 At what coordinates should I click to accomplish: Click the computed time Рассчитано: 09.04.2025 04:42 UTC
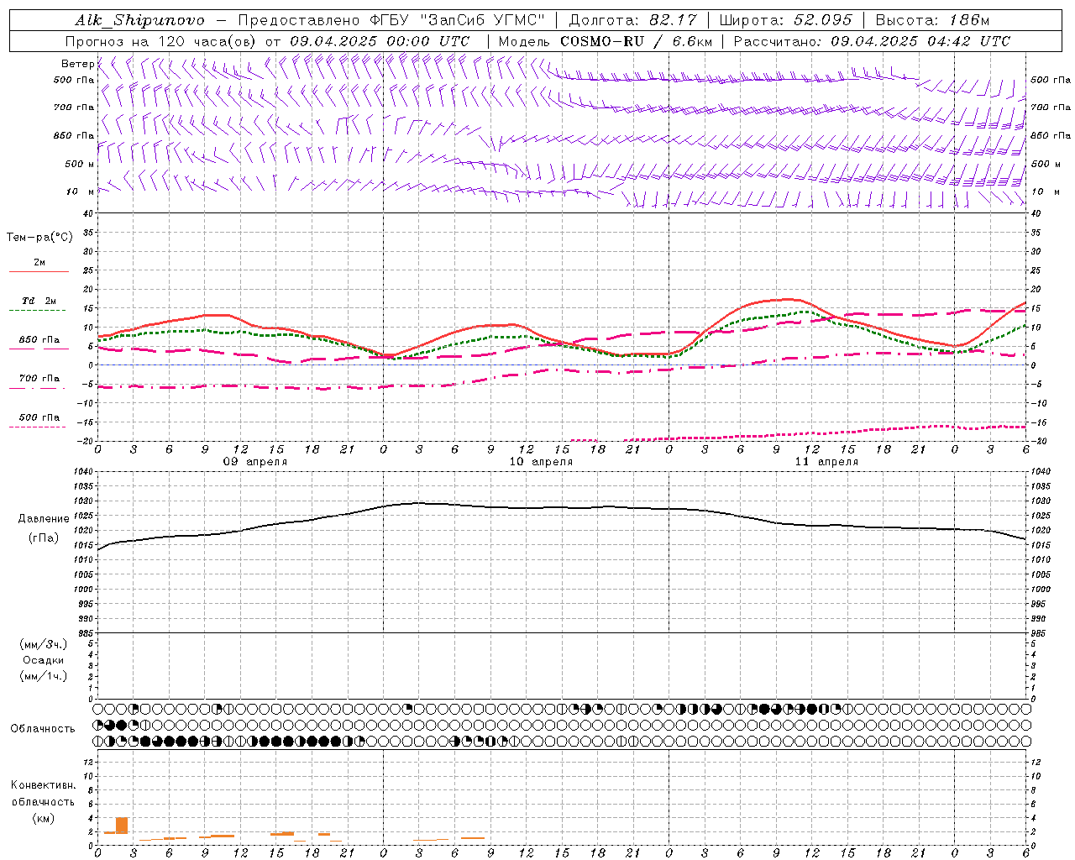pos(872,41)
